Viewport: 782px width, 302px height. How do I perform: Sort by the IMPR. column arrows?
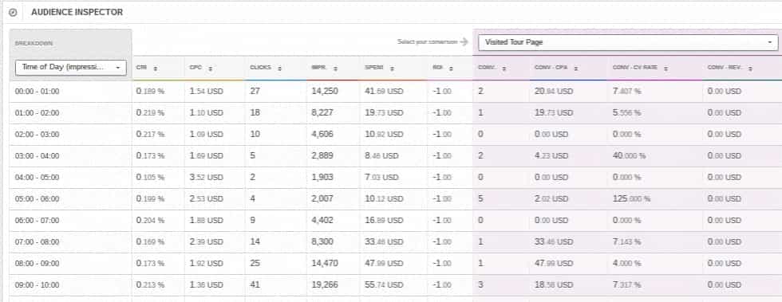[335, 69]
